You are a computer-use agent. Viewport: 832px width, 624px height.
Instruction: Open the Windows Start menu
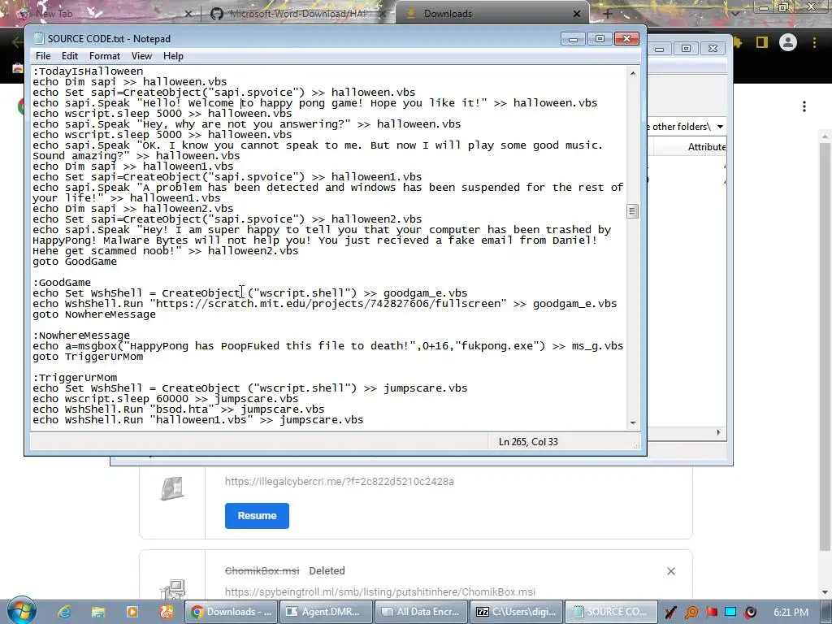point(21,610)
